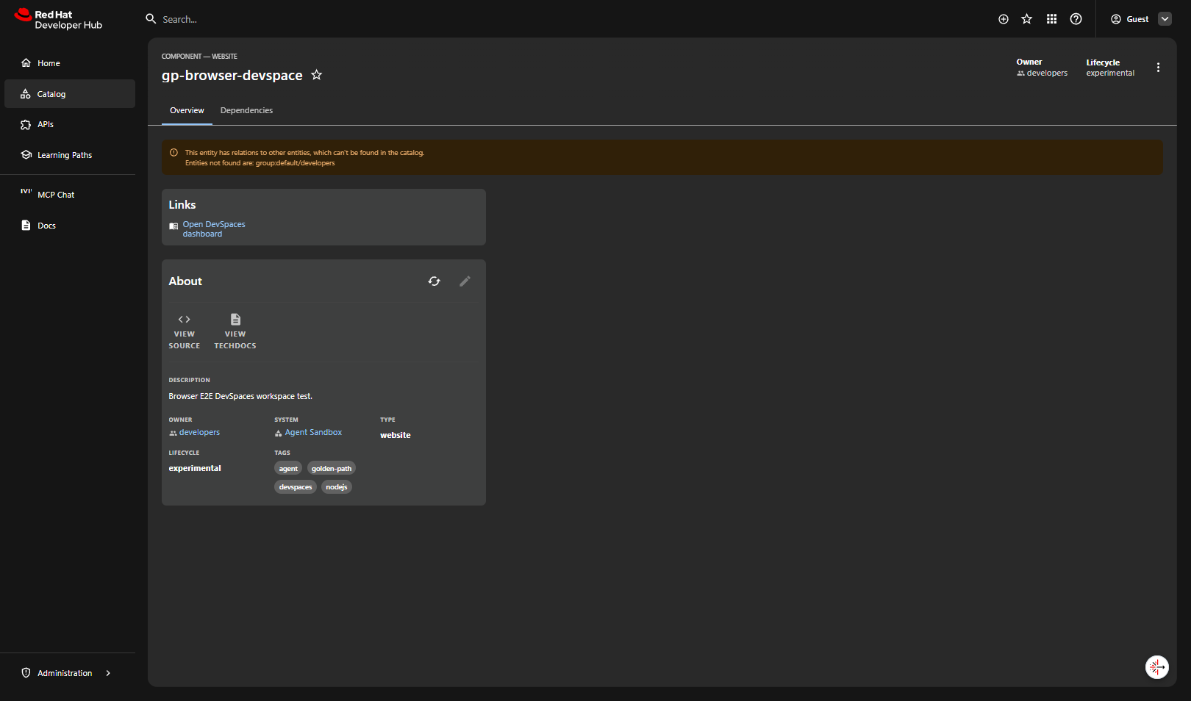Click the round floating assistant button

[x=1157, y=667]
